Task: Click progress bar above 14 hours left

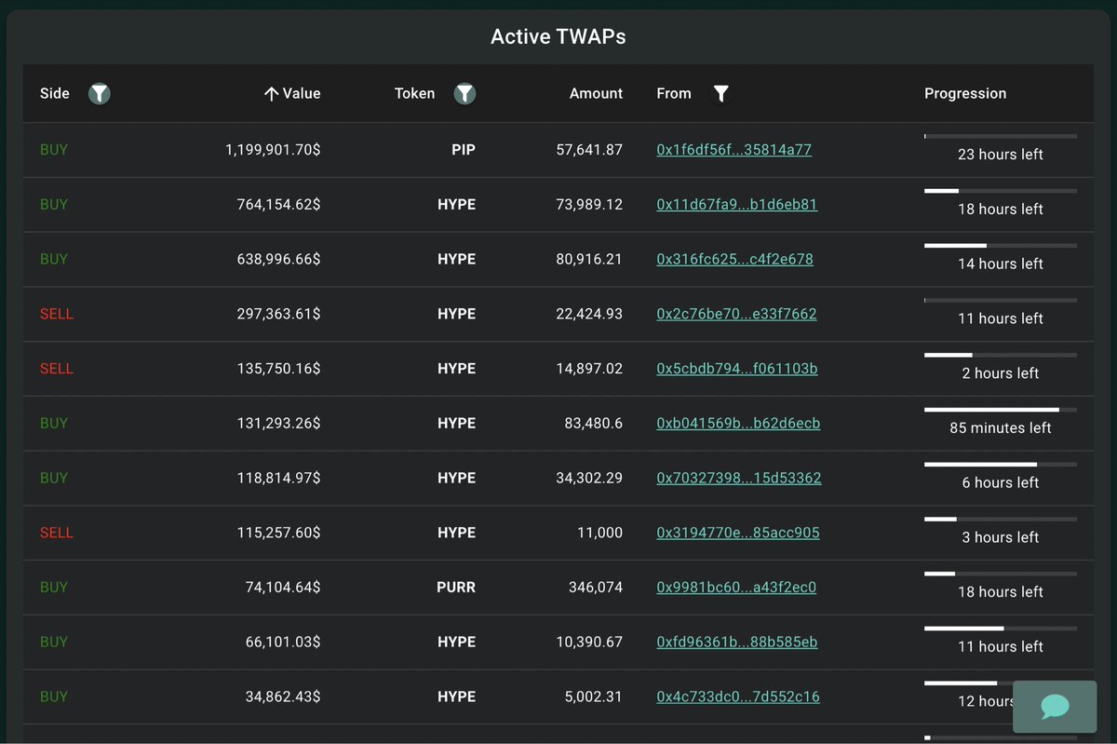Action: (x=1001, y=246)
